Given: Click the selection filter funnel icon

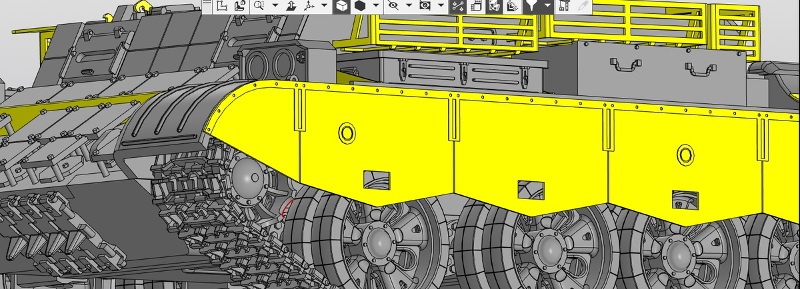Looking at the screenshot, I should coord(531,6).
